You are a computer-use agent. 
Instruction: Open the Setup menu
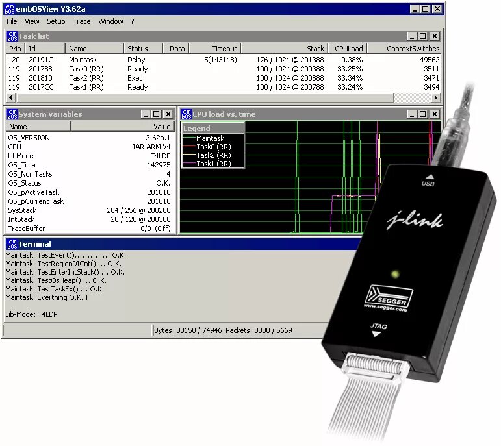[x=56, y=21]
